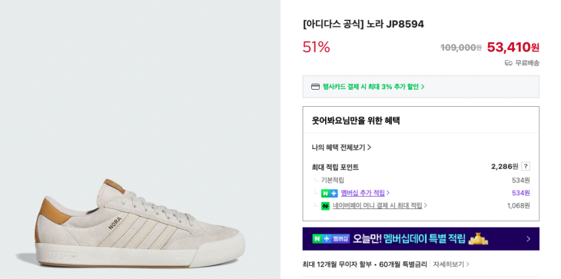The image size is (561, 279).
Task: Click the card icon in discount banner
Action: [x=315, y=86]
